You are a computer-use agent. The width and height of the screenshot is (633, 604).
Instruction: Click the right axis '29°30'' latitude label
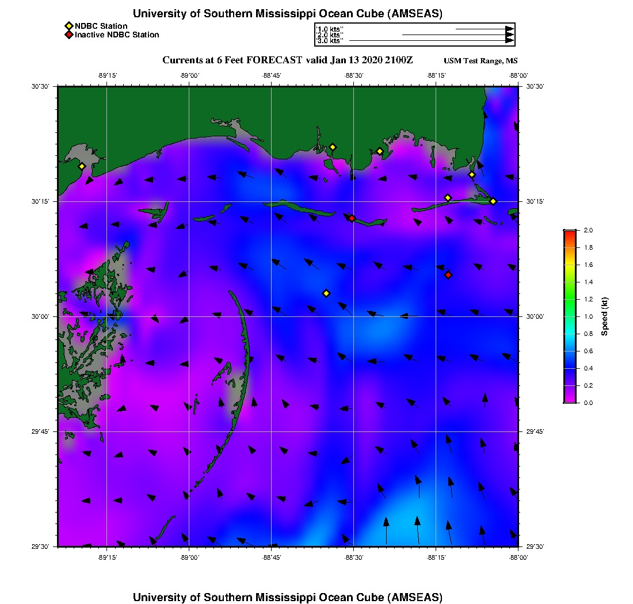tap(535, 546)
